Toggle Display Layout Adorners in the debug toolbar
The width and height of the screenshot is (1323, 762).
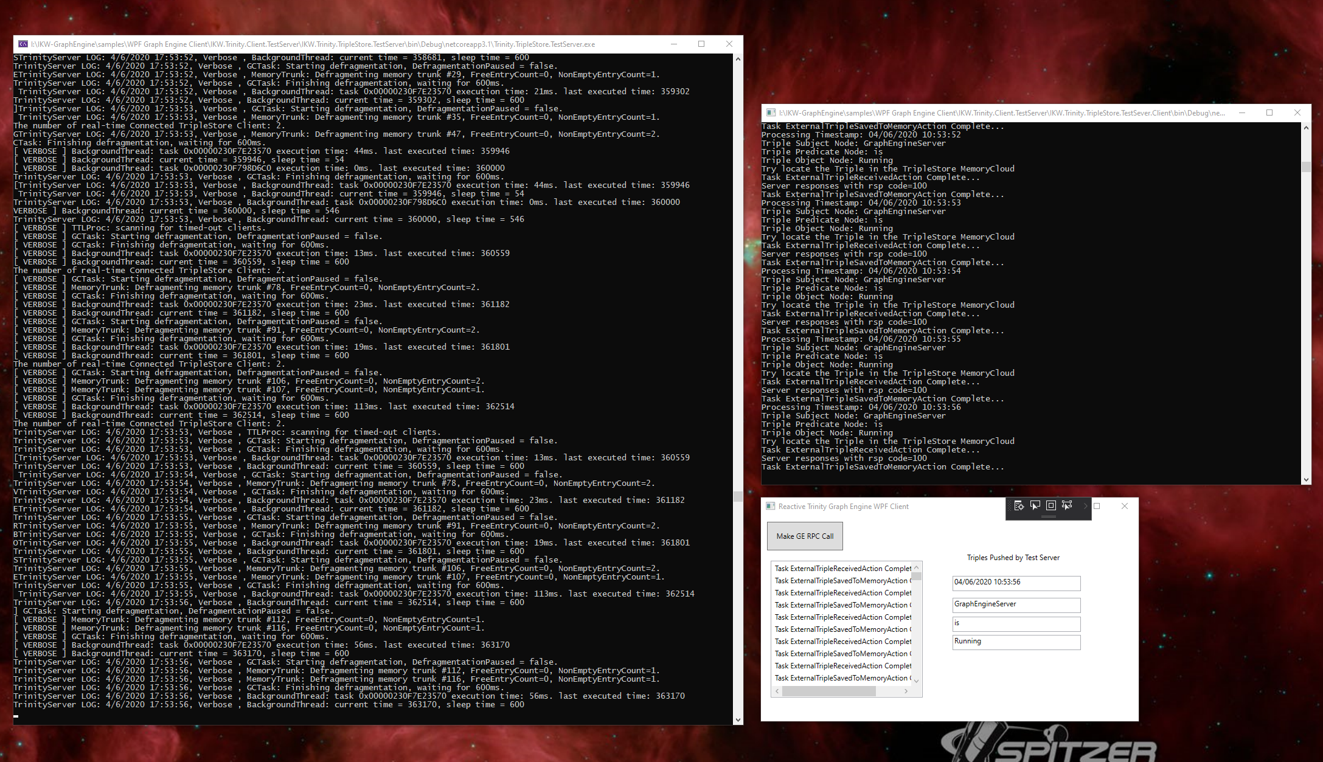[1051, 505]
